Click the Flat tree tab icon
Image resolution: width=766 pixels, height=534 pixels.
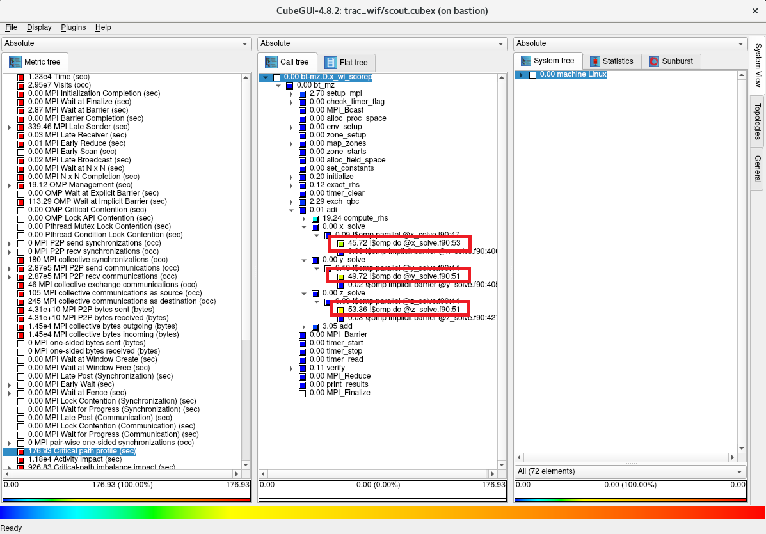(331, 63)
